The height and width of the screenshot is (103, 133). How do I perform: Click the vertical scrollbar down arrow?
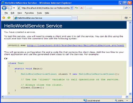pyautogui.click(x=130, y=94)
